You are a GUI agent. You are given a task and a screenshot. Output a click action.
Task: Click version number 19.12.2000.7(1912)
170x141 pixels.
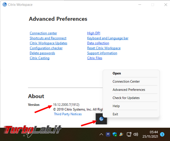pyautogui.click(x=66, y=105)
